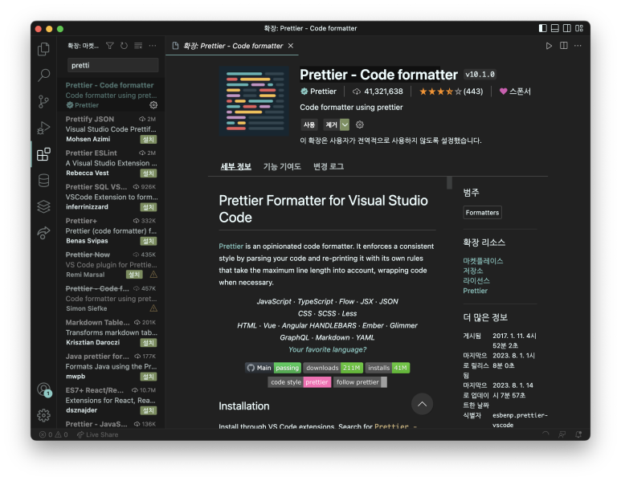Select the Extensions view icon
The height and width of the screenshot is (481, 621).
[x=43, y=154]
